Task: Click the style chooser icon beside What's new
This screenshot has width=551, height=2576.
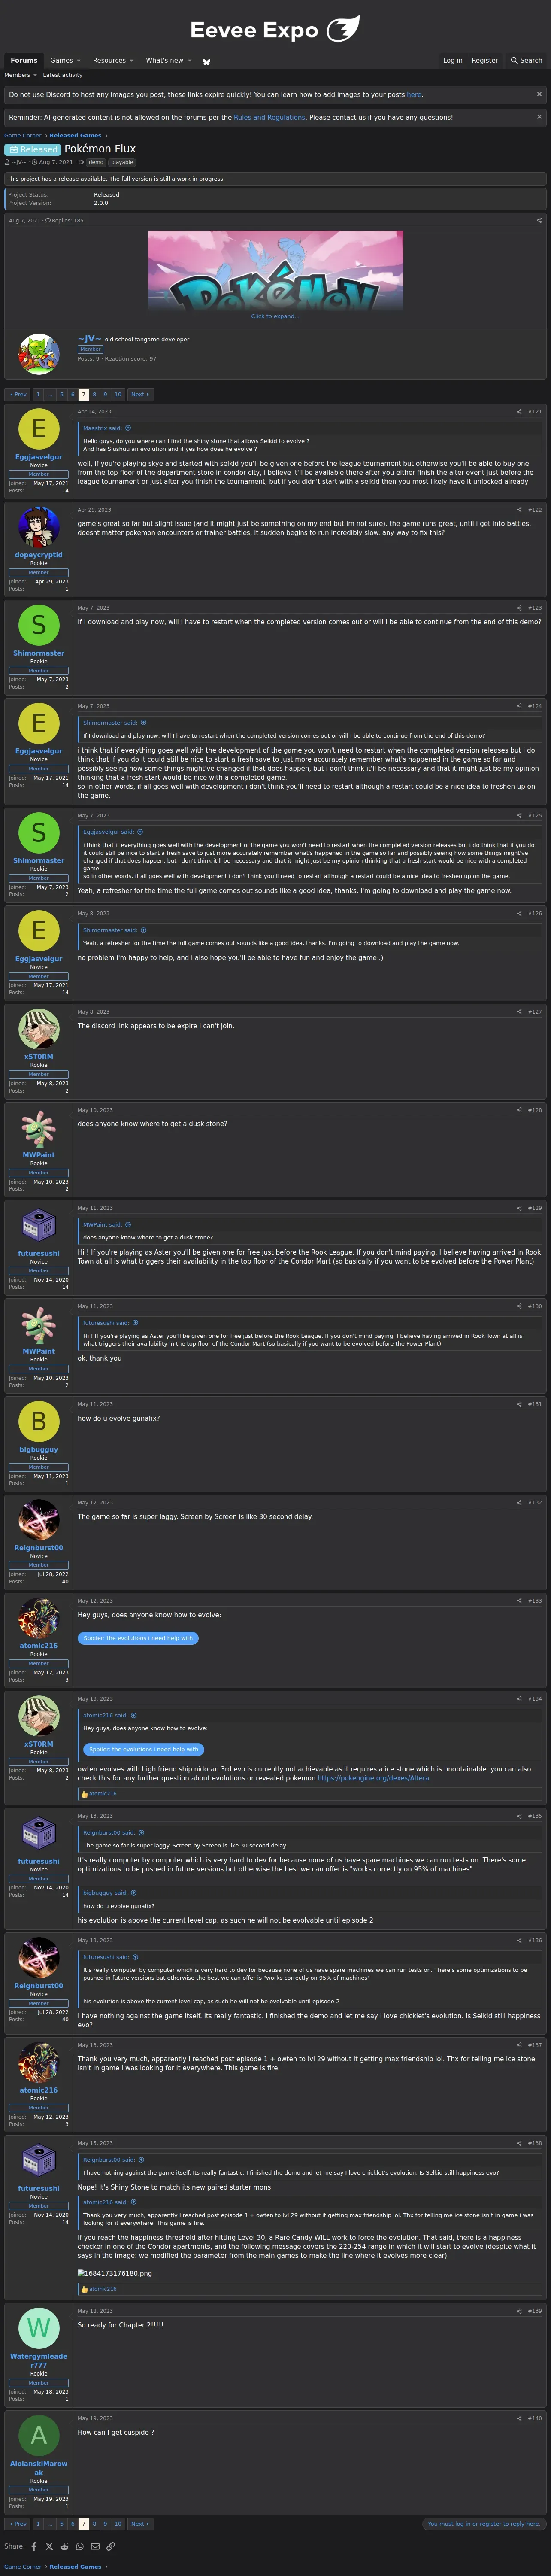Action: pos(207,61)
